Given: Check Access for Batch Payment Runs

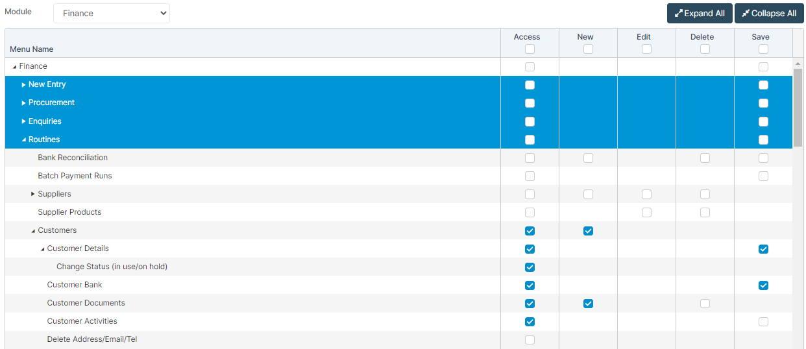Looking at the screenshot, I should pos(530,176).
